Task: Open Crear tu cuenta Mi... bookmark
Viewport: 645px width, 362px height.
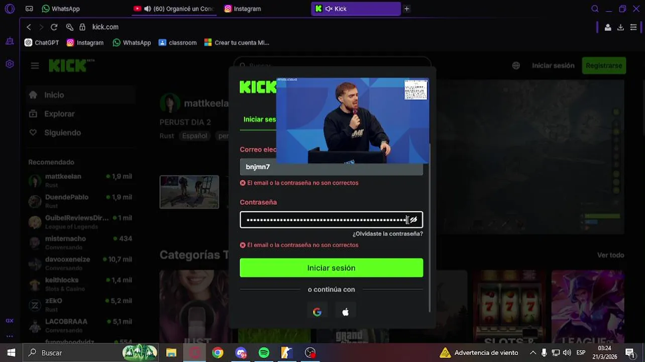Action: pyautogui.click(x=237, y=43)
